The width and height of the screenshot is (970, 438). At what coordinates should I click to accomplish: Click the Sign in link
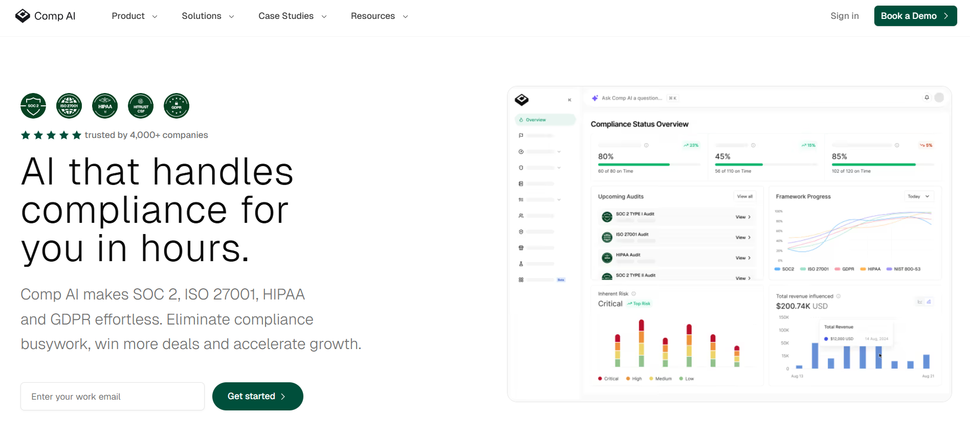[x=845, y=16]
